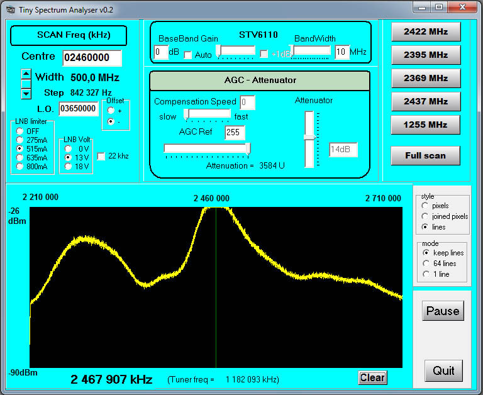Select the minus Offset radio button

[x=111, y=121]
